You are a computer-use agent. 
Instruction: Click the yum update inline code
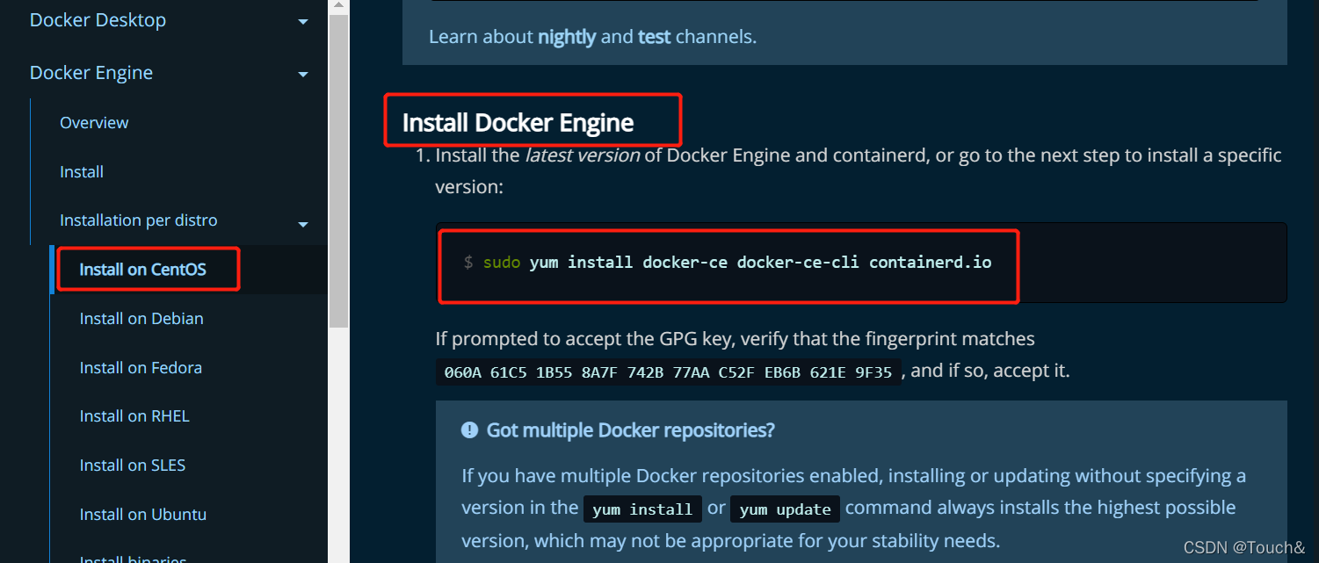point(786,509)
